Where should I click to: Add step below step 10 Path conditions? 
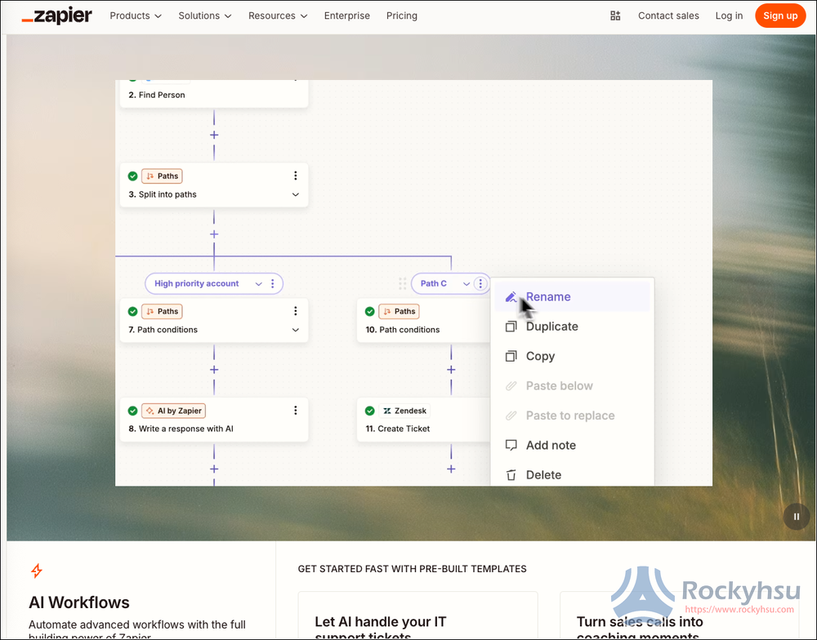451,370
